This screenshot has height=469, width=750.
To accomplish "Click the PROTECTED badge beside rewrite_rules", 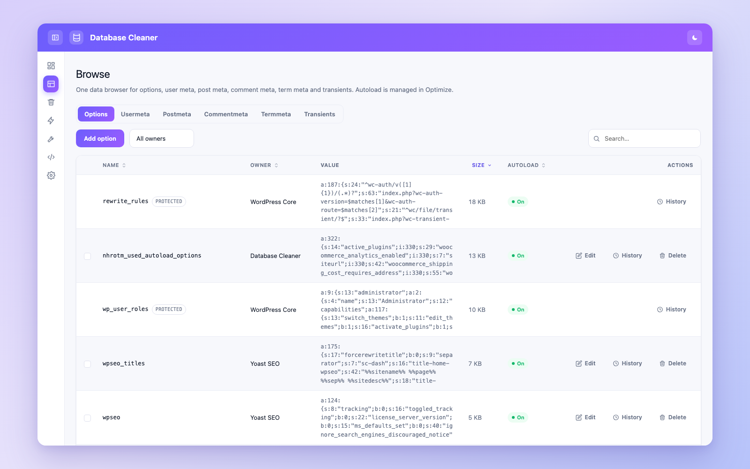I will click(169, 202).
